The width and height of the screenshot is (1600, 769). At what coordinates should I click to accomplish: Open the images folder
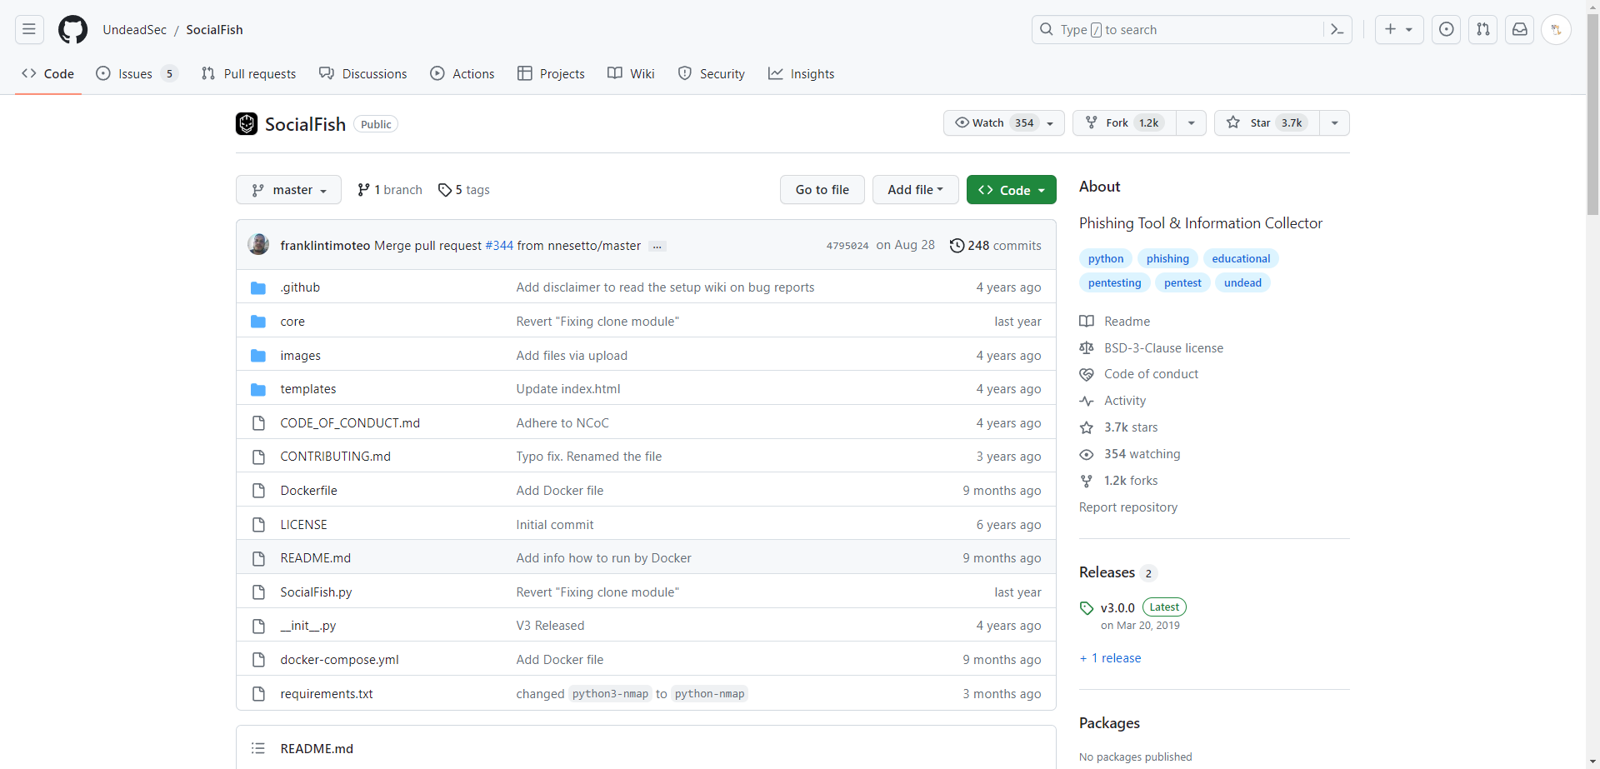pyautogui.click(x=300, y=356)
